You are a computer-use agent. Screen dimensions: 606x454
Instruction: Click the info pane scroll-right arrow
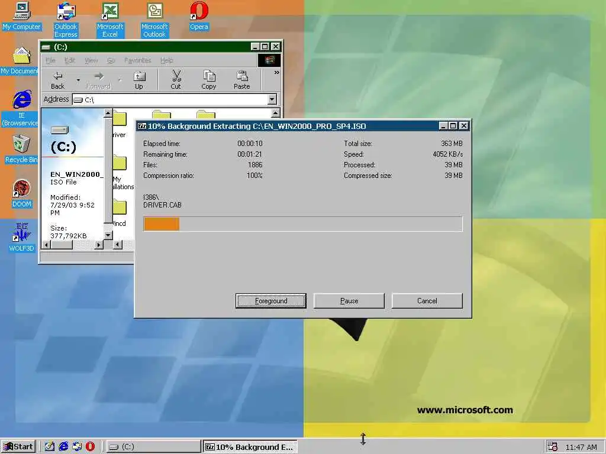(x=99, y=244)
